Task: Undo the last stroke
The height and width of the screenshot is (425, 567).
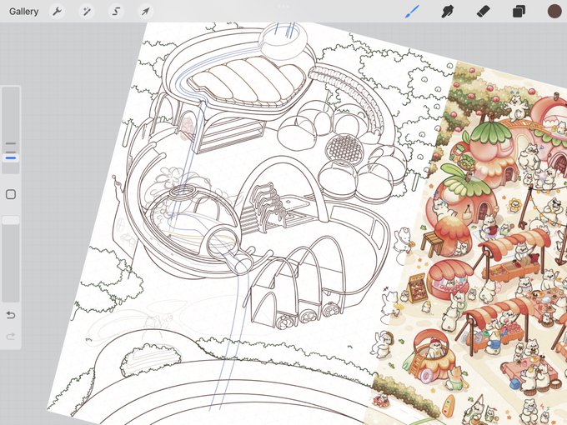Action: click(11, 315)
